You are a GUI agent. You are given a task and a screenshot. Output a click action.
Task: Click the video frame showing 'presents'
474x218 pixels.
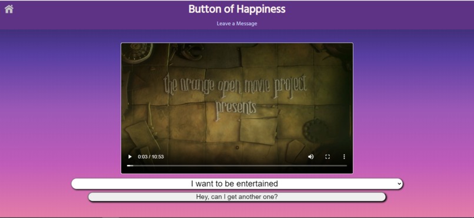(x=237, y=108)
